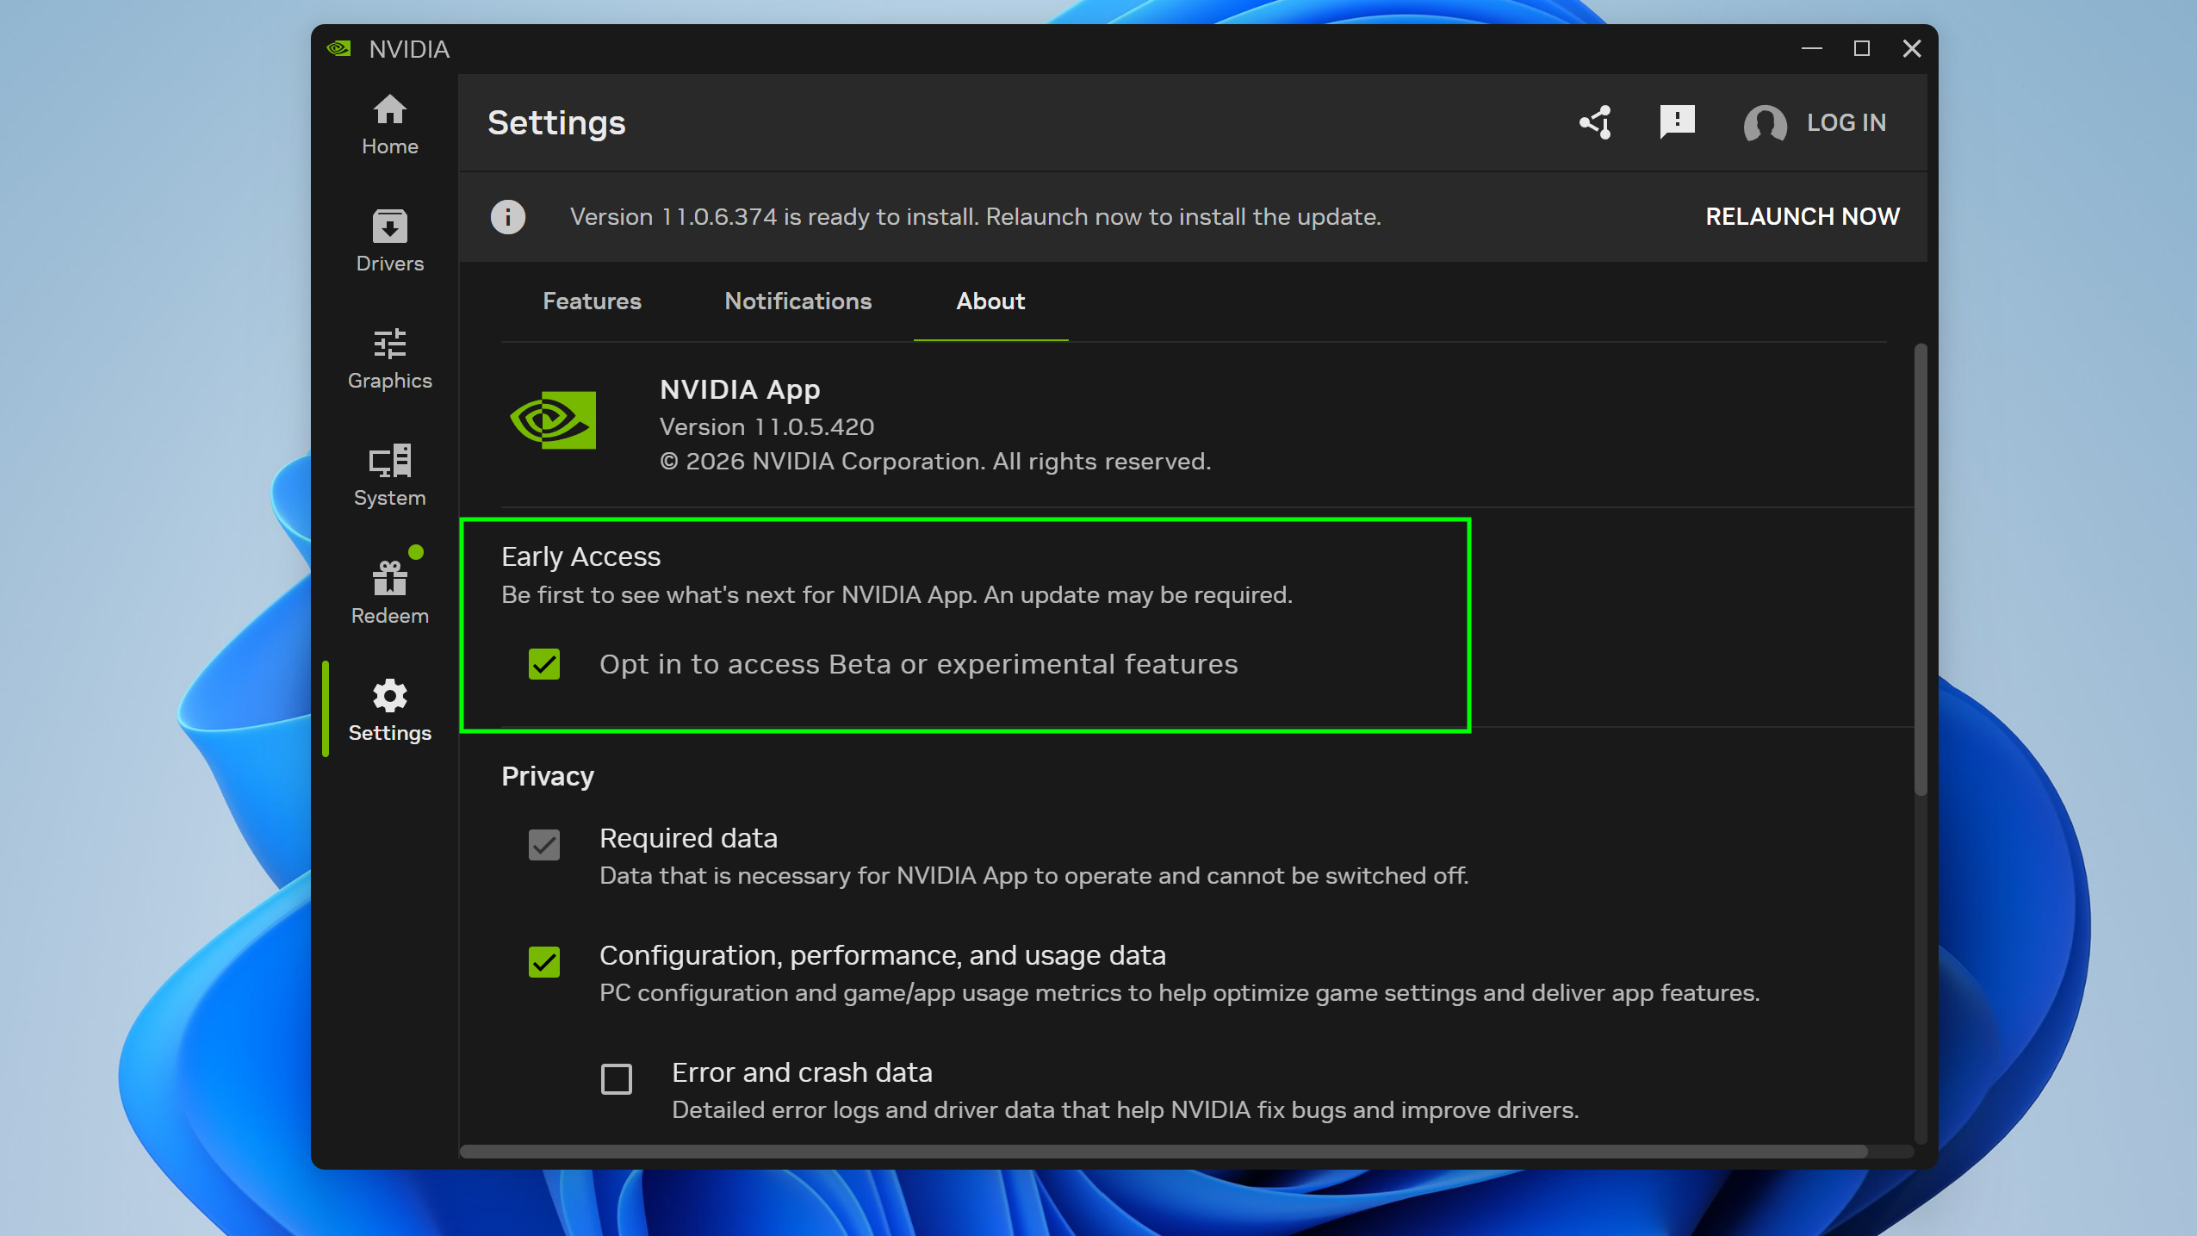Select the About tab

point(989,301)
